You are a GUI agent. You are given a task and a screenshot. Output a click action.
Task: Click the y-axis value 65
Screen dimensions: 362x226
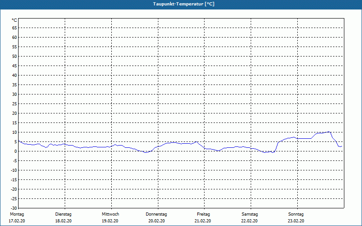[14, 28]
